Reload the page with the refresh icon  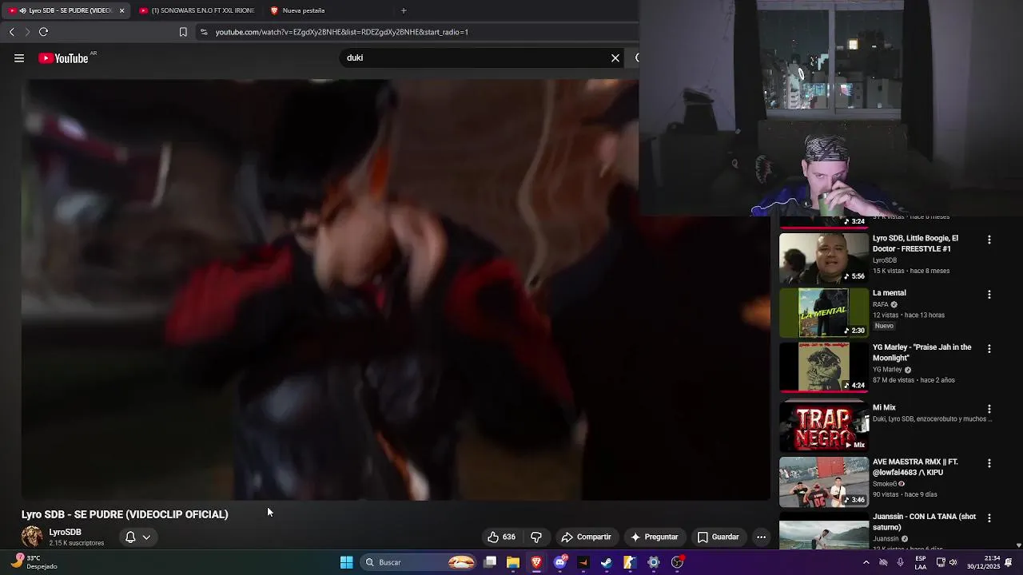coord(43,32)
